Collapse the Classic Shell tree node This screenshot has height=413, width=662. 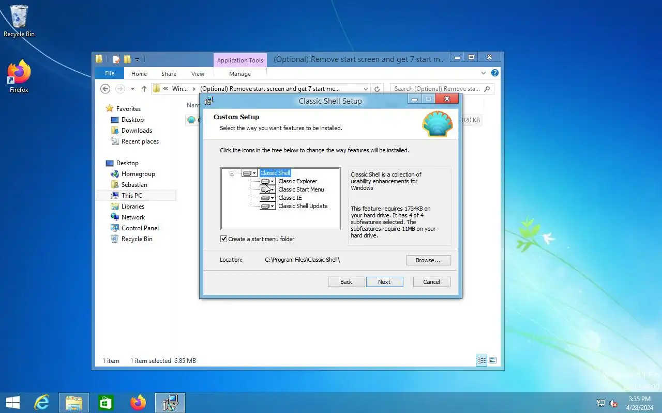click(232, 173)
